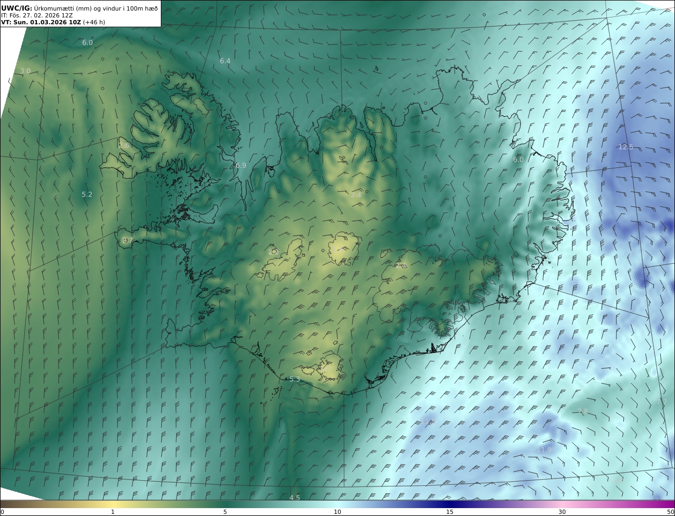The width and height of the screenshot is (675, 516).
Task: Click the 2.7 value on Snæfellsnes
Action: tap(127, 241)
